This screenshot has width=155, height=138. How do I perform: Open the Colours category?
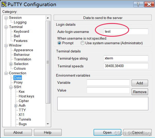tap(20, 68)
